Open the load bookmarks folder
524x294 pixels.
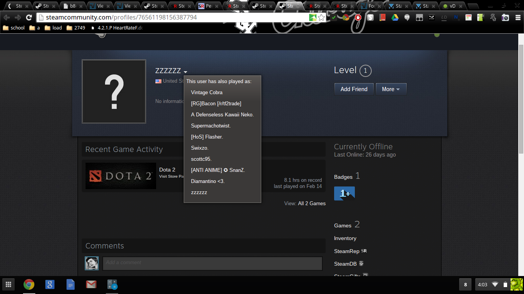[x=53, y=28]
